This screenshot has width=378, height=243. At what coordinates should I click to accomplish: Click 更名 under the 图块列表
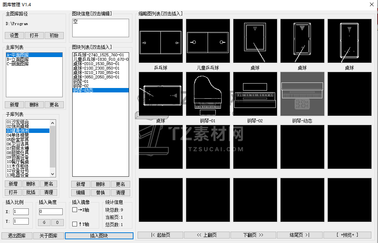120,184
